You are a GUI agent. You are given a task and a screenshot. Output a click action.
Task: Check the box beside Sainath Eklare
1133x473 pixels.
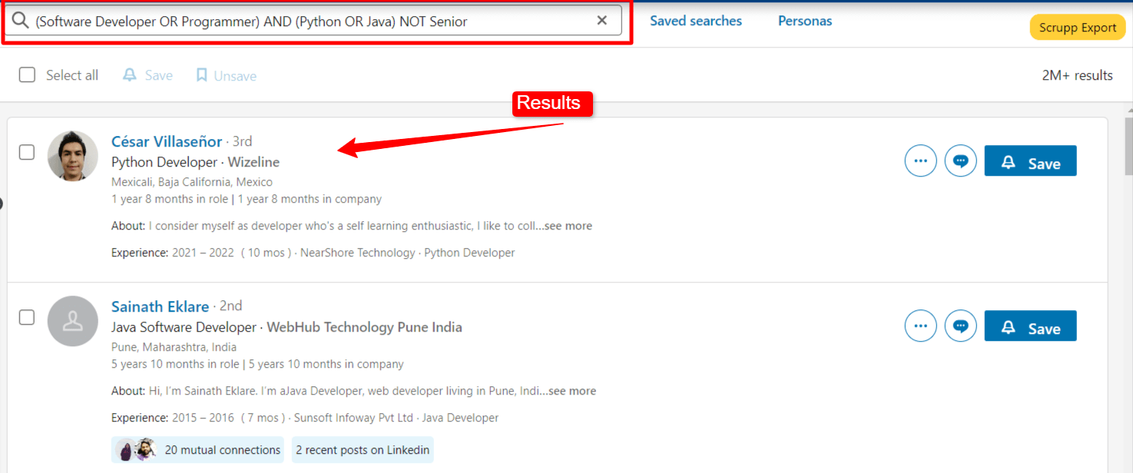click(x=27, y=317)
